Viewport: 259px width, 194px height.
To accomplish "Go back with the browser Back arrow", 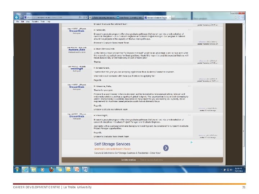I will tap(16, 17).
